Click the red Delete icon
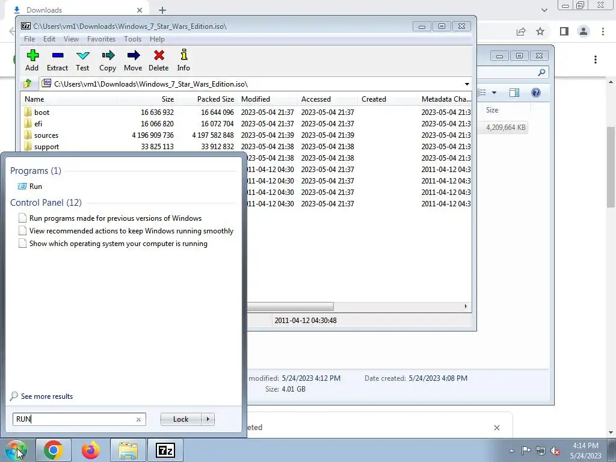 click(x=159, y=60)
